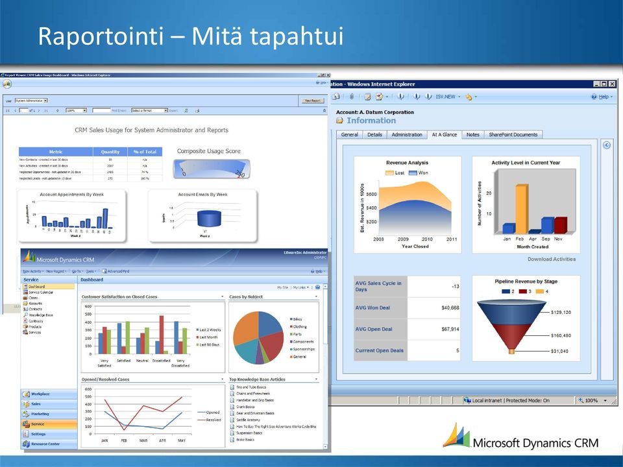Click the Advanced Find icon
This screenshot has height=467, width=623.
point(104,271)
